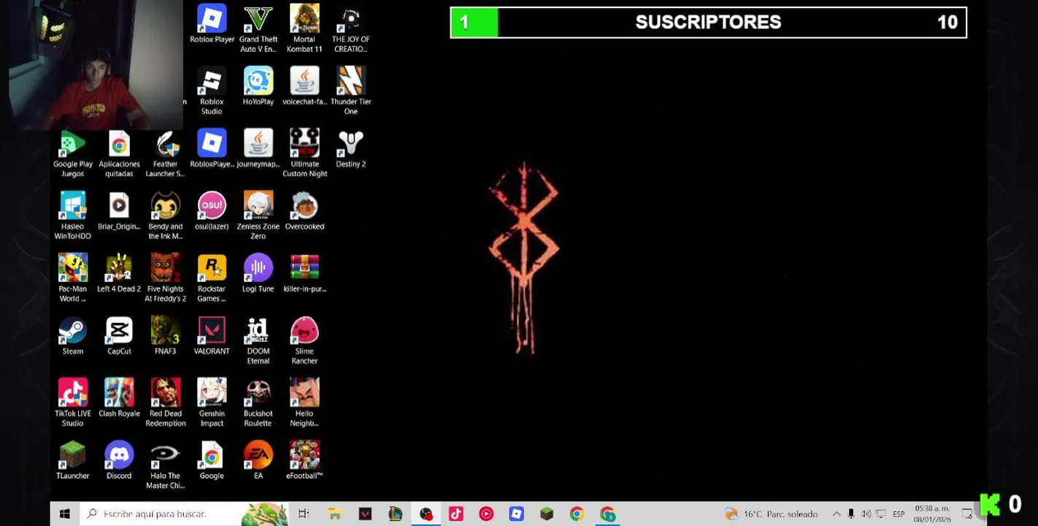Launch the Hello Neighbor shortcut

pyautogui.click(x=304, y=403)
